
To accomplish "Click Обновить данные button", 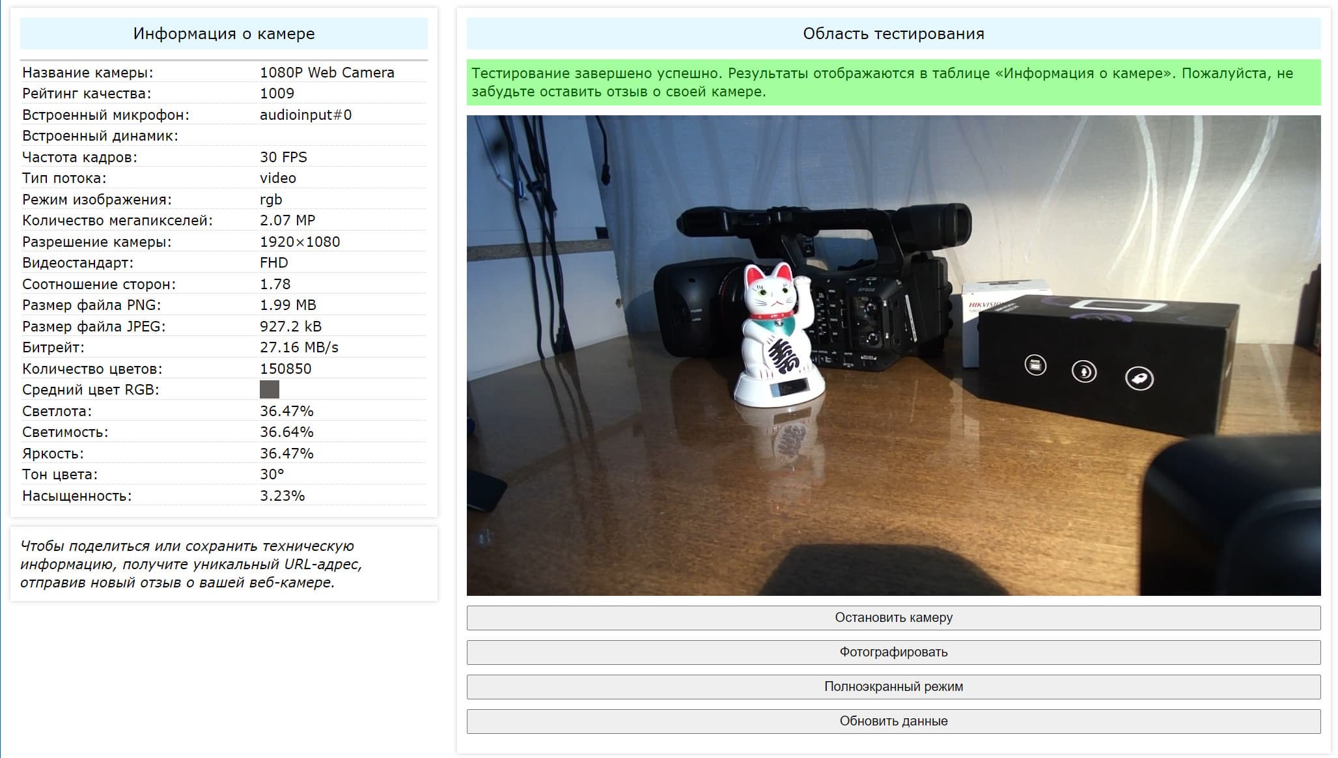I will [x=893, y=721].
